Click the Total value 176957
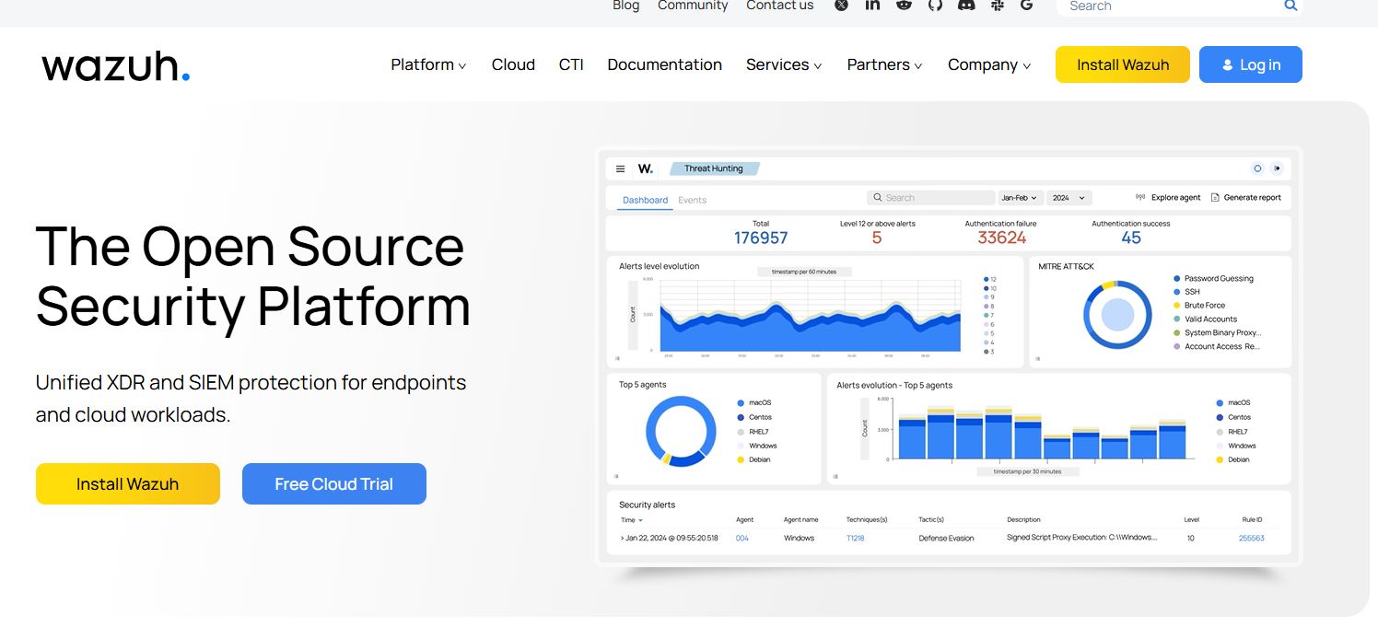Screen dimensions: 1378x627 761,238
